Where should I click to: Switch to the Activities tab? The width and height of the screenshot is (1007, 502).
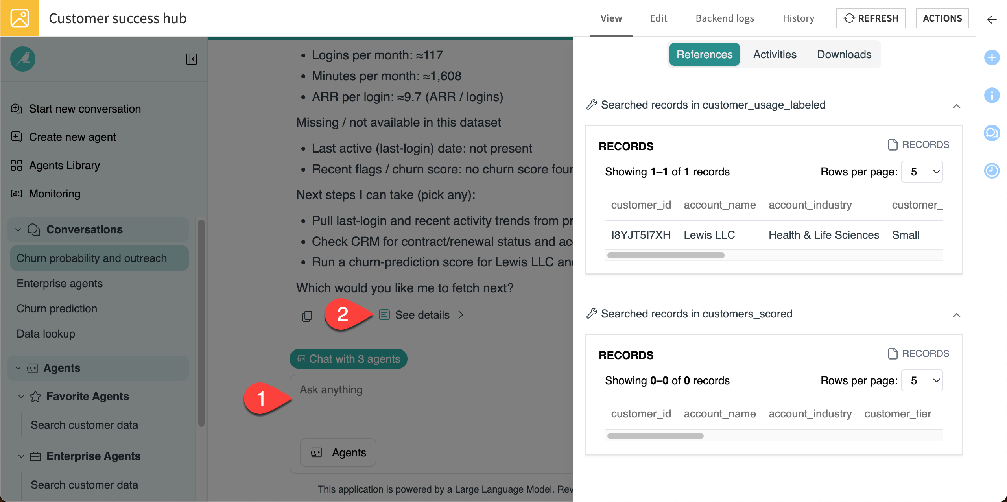(x=775, y=54)
